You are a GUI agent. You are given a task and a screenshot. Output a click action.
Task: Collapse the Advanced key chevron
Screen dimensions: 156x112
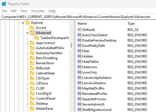point(27,33)
